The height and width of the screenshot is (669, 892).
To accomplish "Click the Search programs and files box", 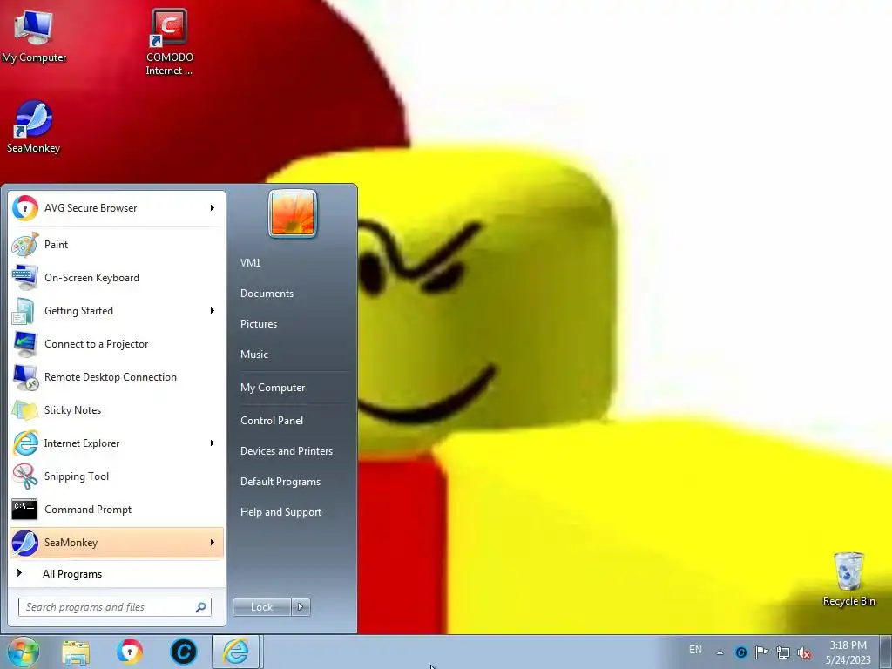I will coord(115,607).
